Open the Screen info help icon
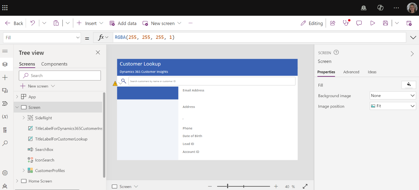 coord(336,52)
